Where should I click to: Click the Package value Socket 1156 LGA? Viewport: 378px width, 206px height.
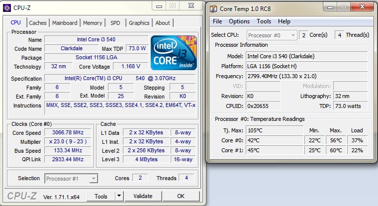pos(96,57)
